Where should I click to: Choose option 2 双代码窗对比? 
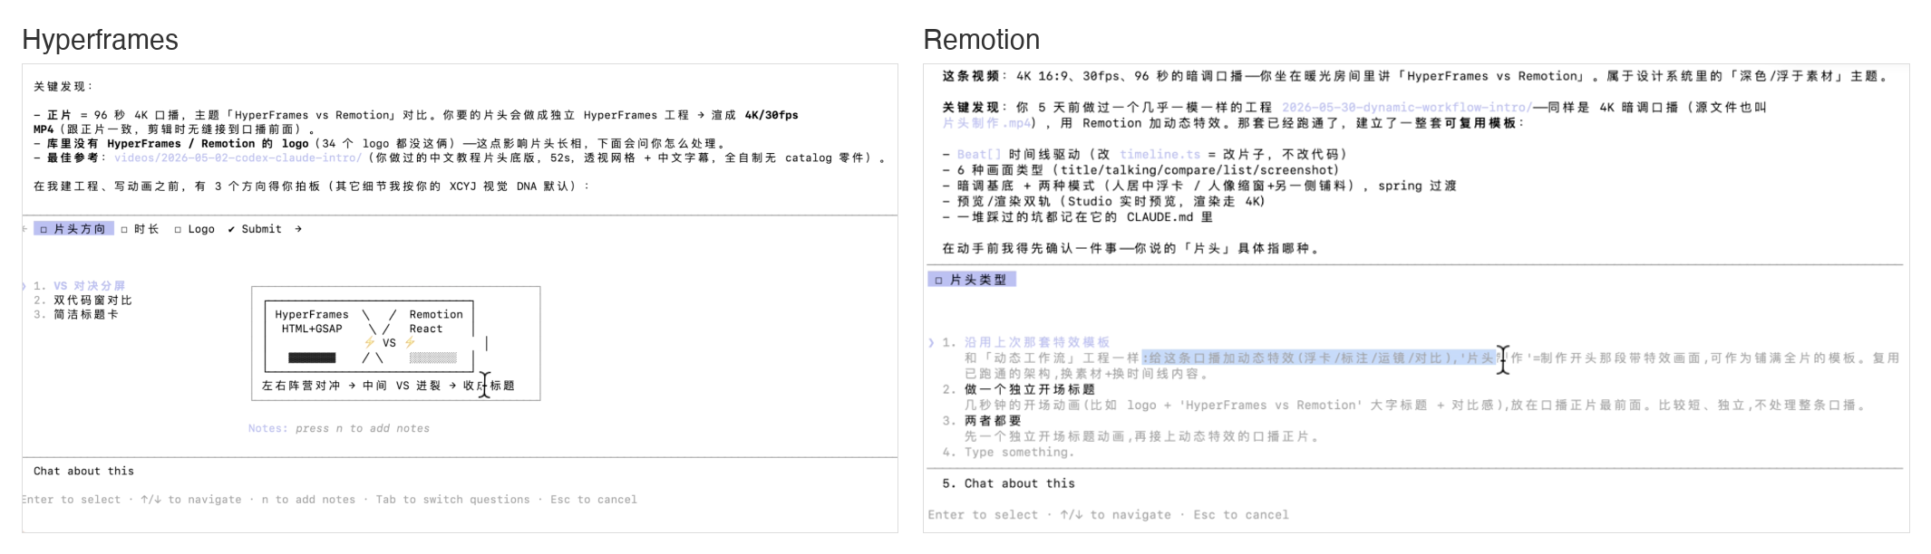click(x=82, y=300)
